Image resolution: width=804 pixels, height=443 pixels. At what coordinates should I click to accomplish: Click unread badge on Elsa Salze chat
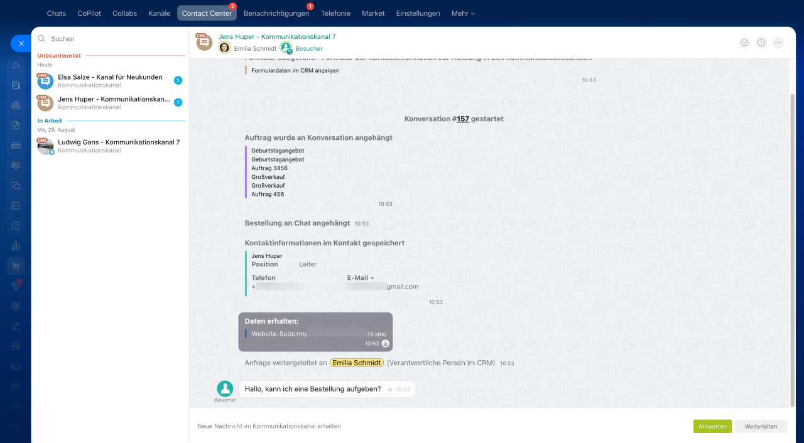tap(178, 80)
